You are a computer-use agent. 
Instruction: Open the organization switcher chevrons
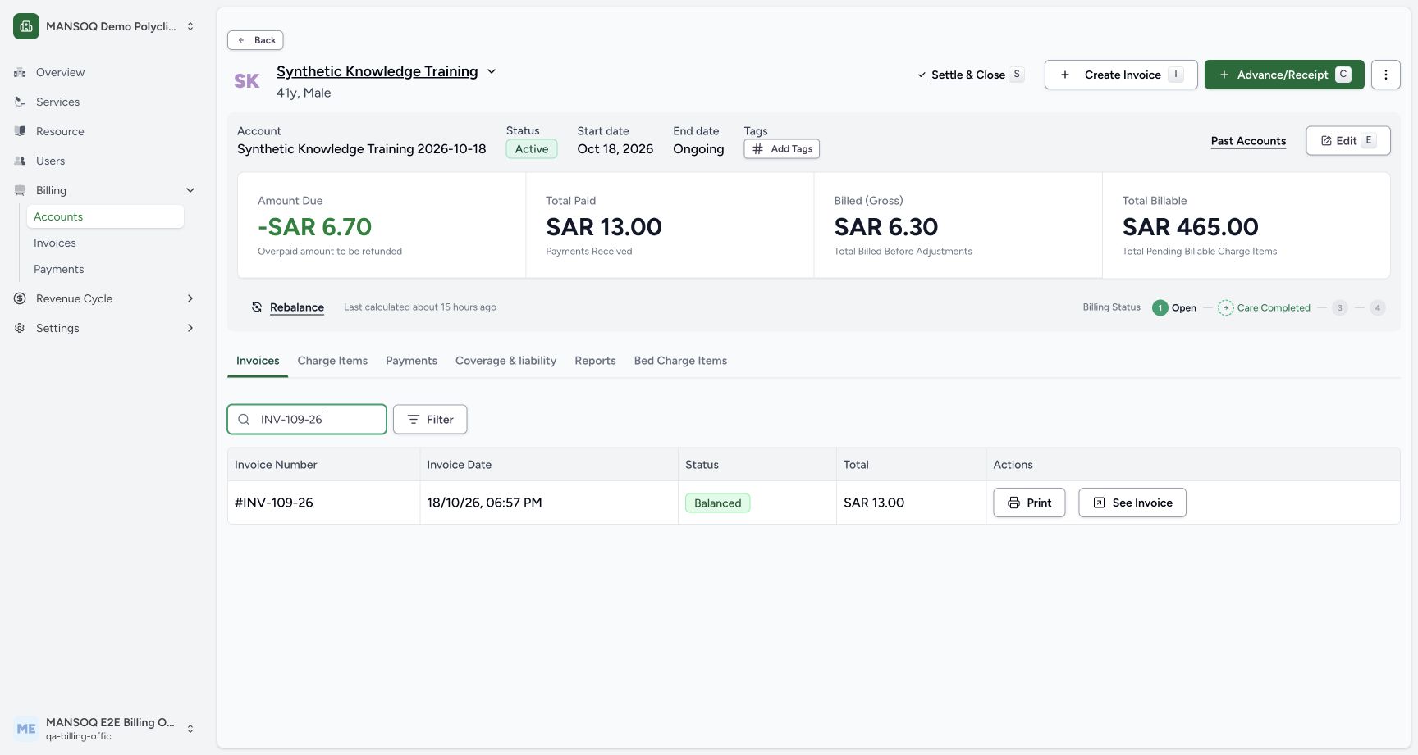click(x=190, y=26)
